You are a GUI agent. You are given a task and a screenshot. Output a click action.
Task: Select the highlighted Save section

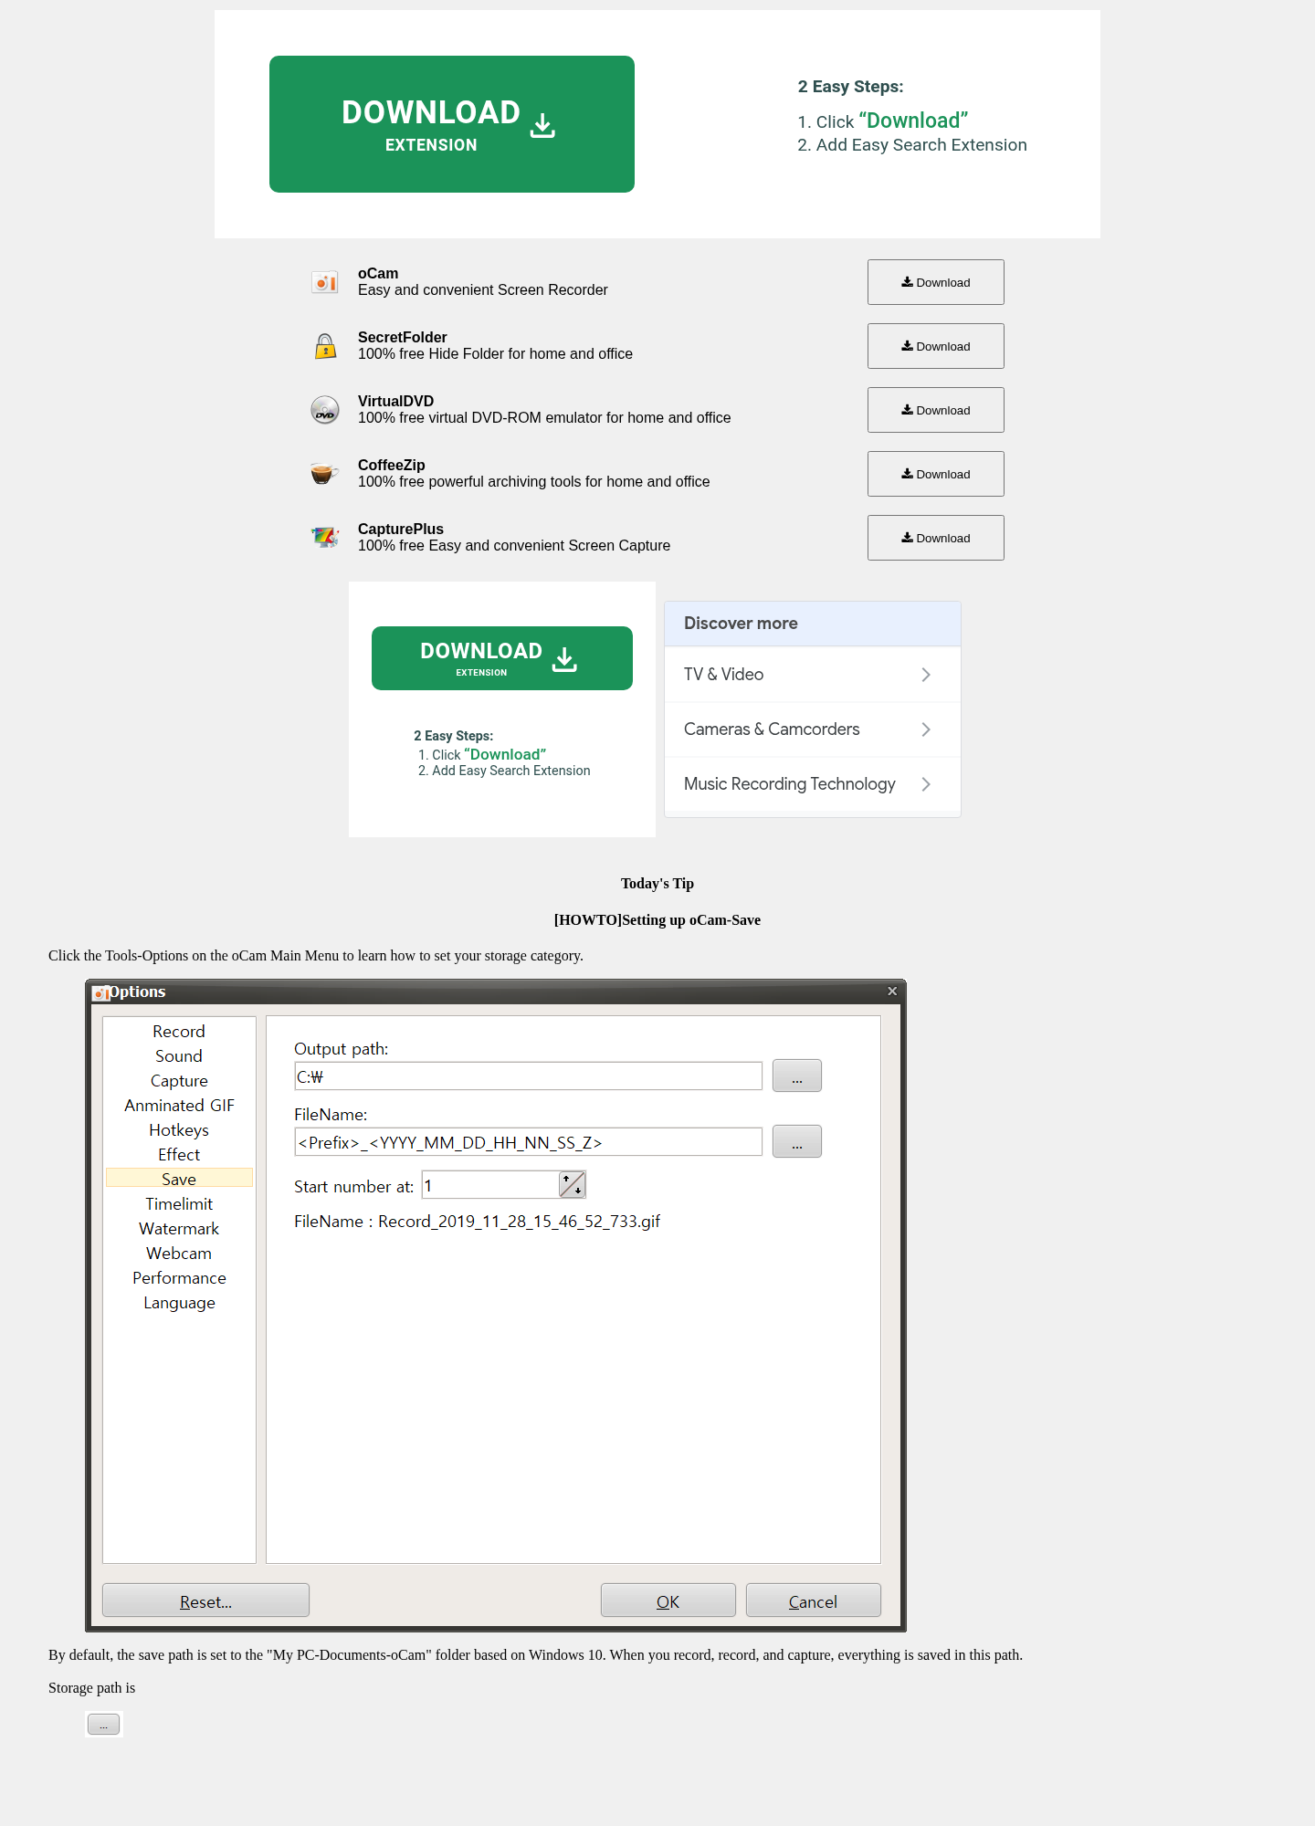tap(179, 1179)
